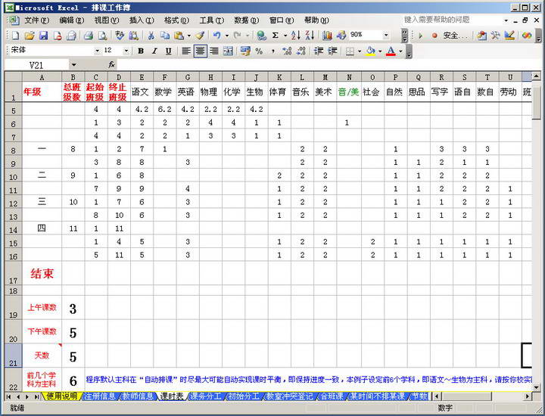This screenshot has height=416, width=545.
Task: Click the Format Painter brush icon
Action: tap(200, 36)
